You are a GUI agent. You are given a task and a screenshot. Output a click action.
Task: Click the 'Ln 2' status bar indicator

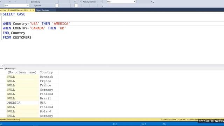point(115,124)
